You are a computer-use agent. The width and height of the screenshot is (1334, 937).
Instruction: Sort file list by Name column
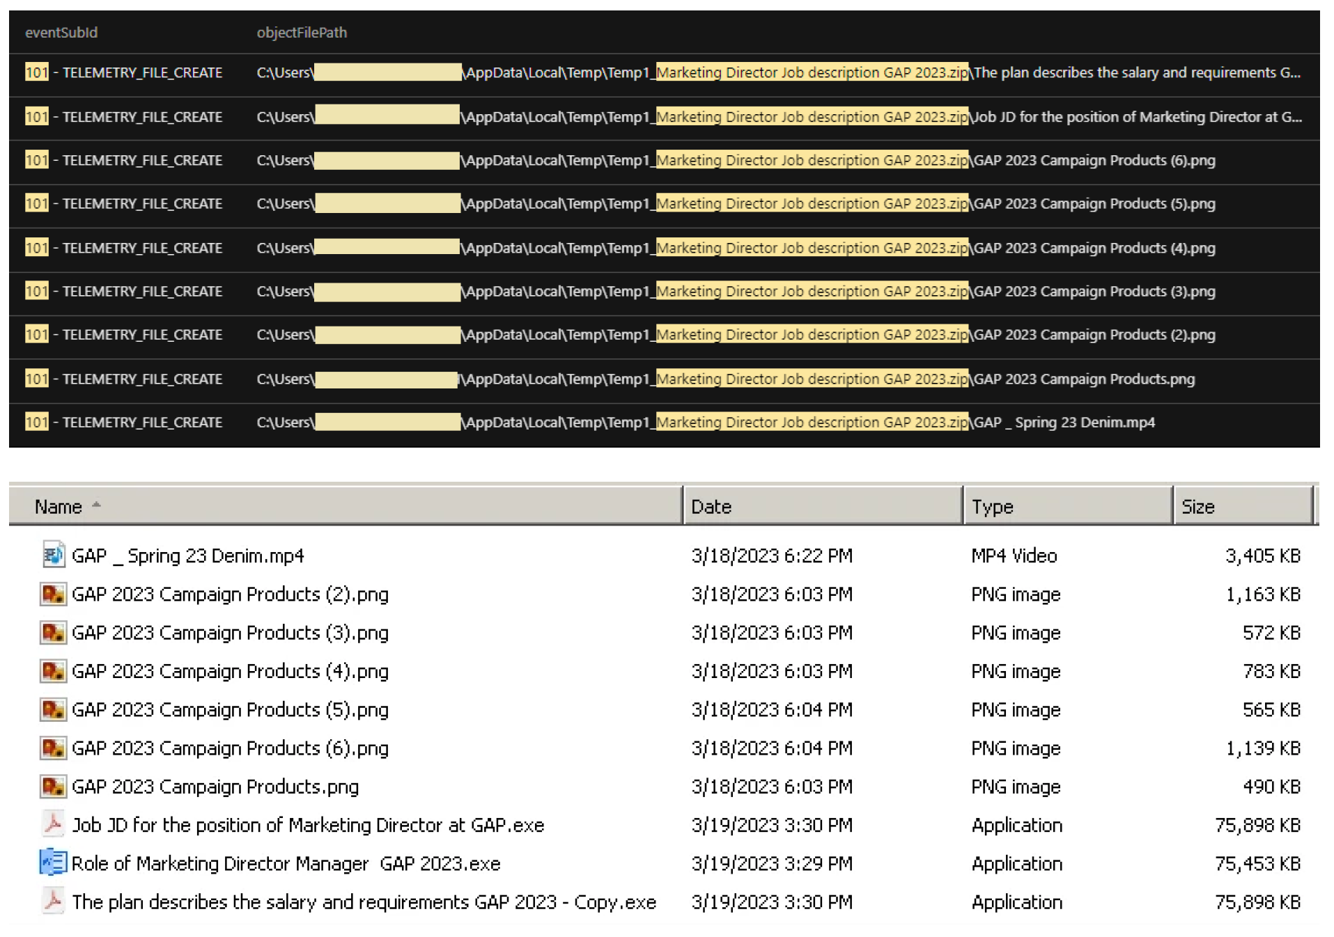click(x=59, y=507)
